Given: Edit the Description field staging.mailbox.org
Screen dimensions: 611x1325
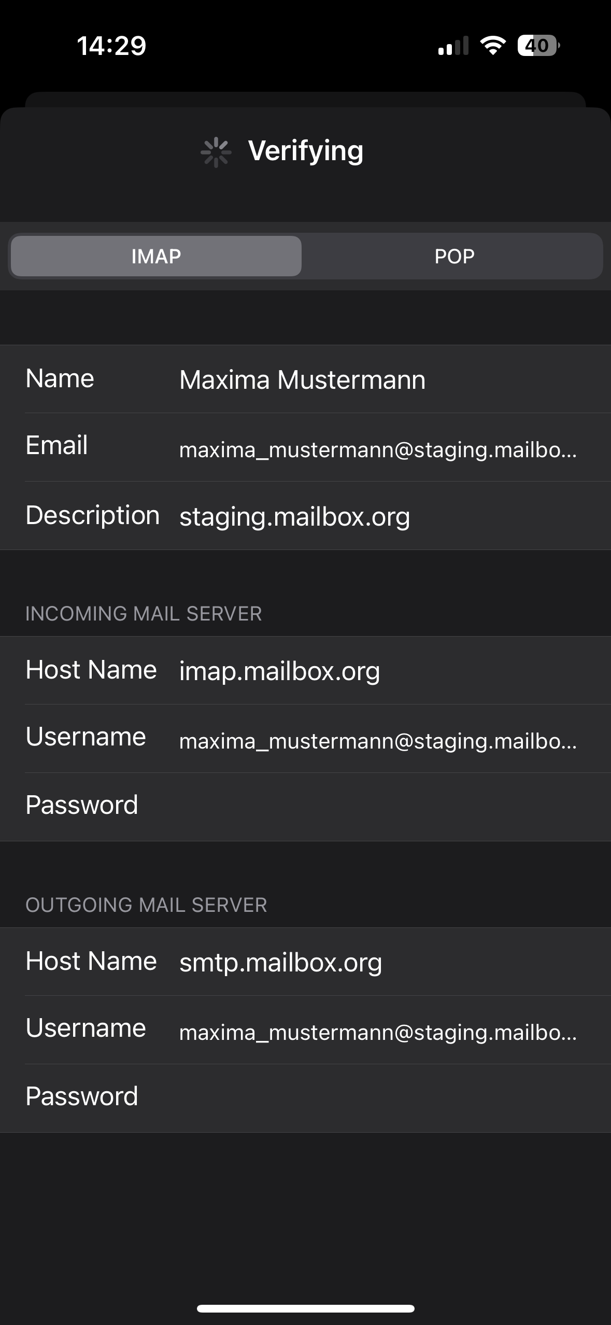Looking at the screenshot, I should point(305,516).
